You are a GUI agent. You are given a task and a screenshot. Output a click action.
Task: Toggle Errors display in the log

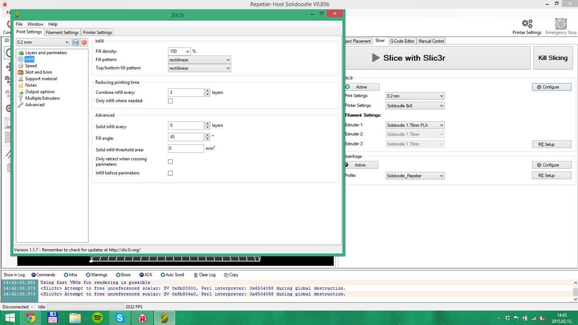click(x=123, y=275)
